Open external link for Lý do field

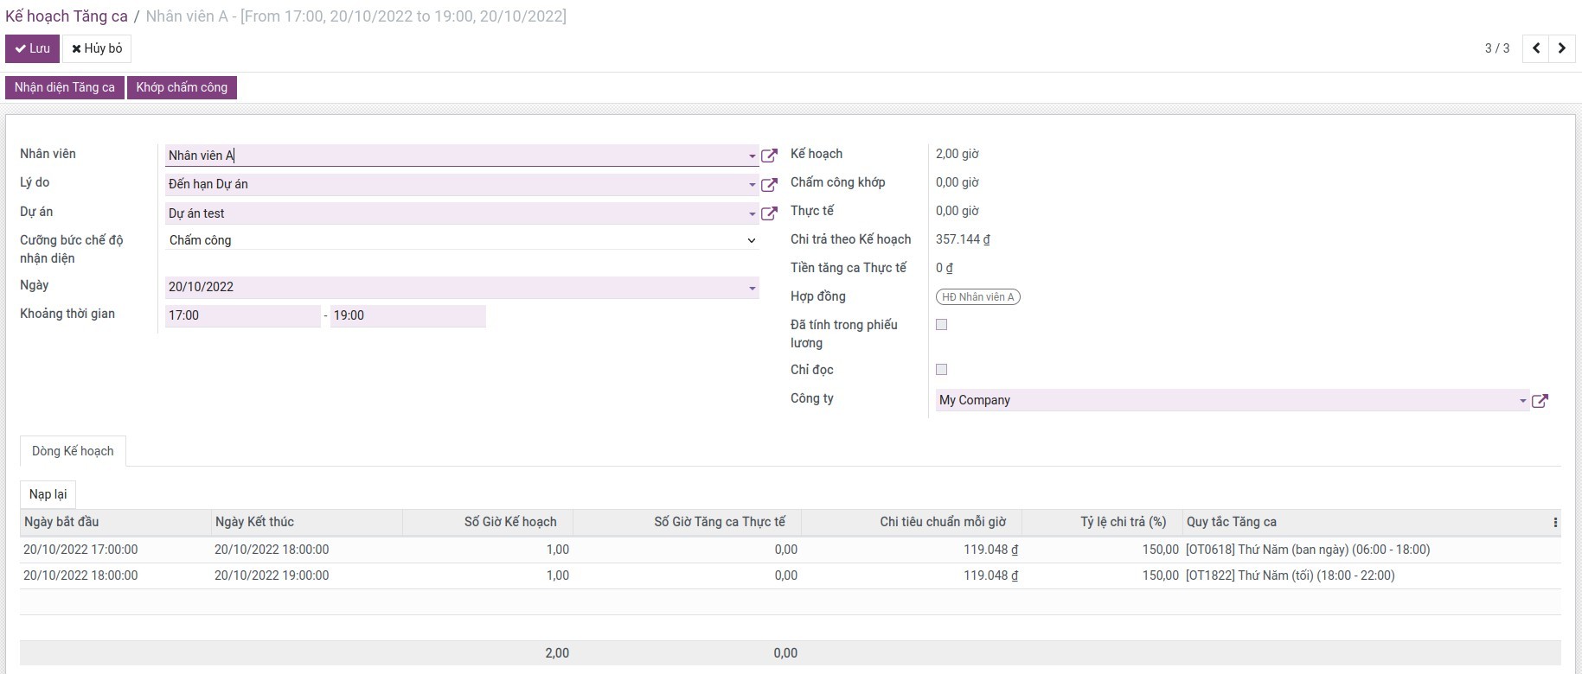[769, 184]
